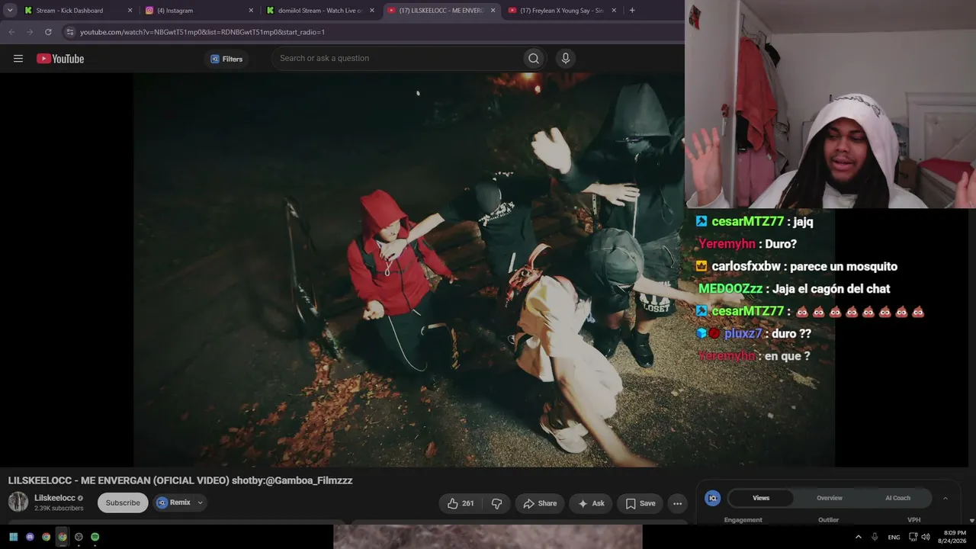Close the LILSKEELOCC video tab
This screenshot has height=549, width=976.
click(x=493, y=11)
